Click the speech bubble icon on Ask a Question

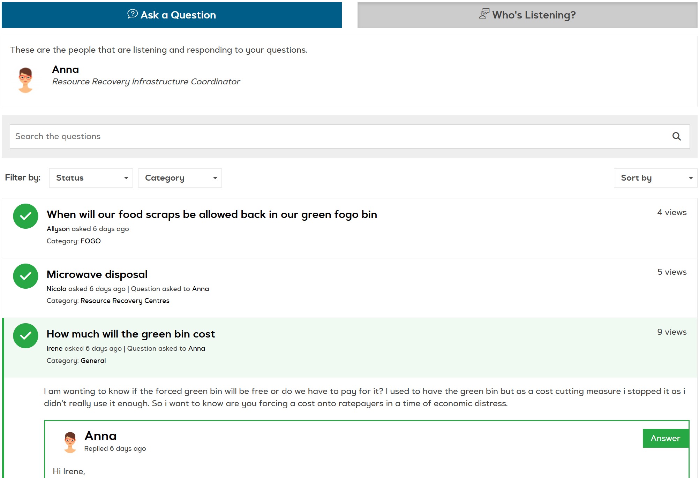coord(132,14)
